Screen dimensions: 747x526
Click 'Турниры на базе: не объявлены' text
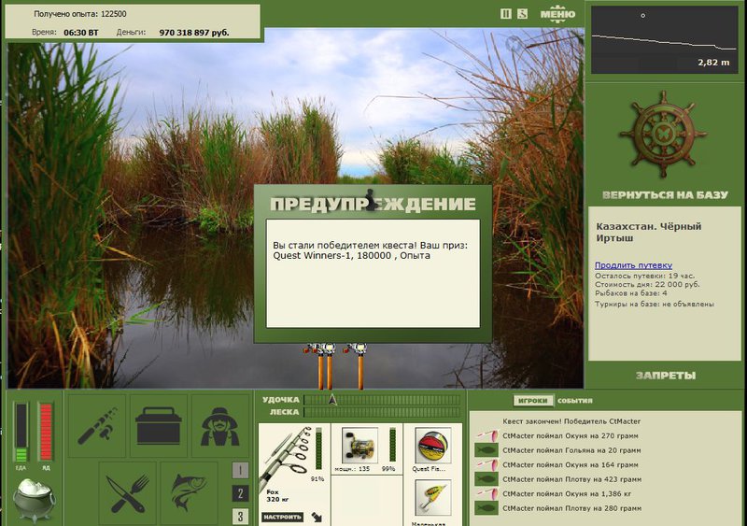tap(655, 304)
